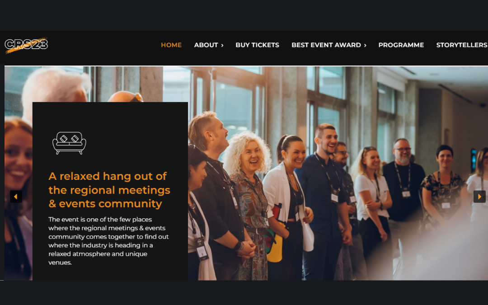Click the CRS23 logo

pyautogui.click(x=27, y=45)
